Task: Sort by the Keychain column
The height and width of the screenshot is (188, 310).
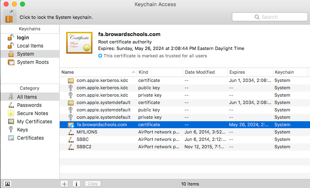Action: click(x=290, y=72)
